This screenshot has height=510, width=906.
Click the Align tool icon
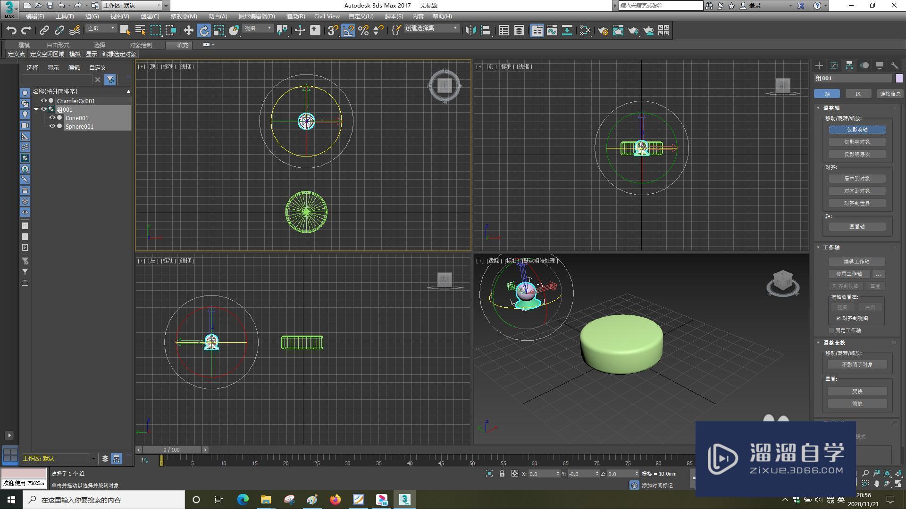pos(486,31)
